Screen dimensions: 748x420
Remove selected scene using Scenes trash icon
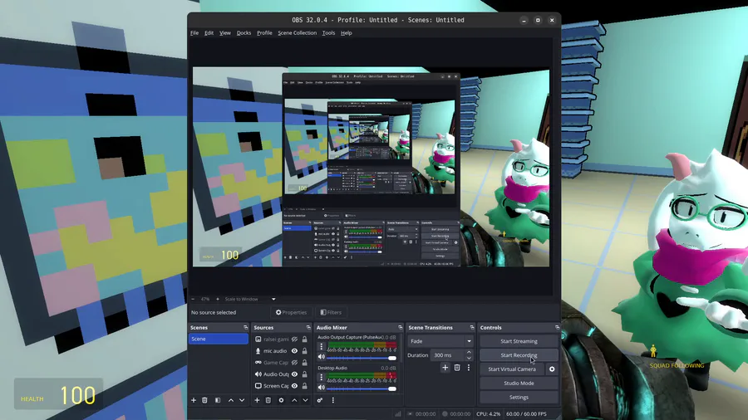click(x=204, y=400)
